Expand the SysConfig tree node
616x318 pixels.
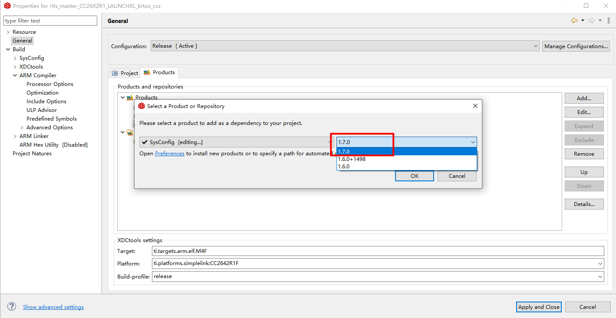tap(15, 58)
